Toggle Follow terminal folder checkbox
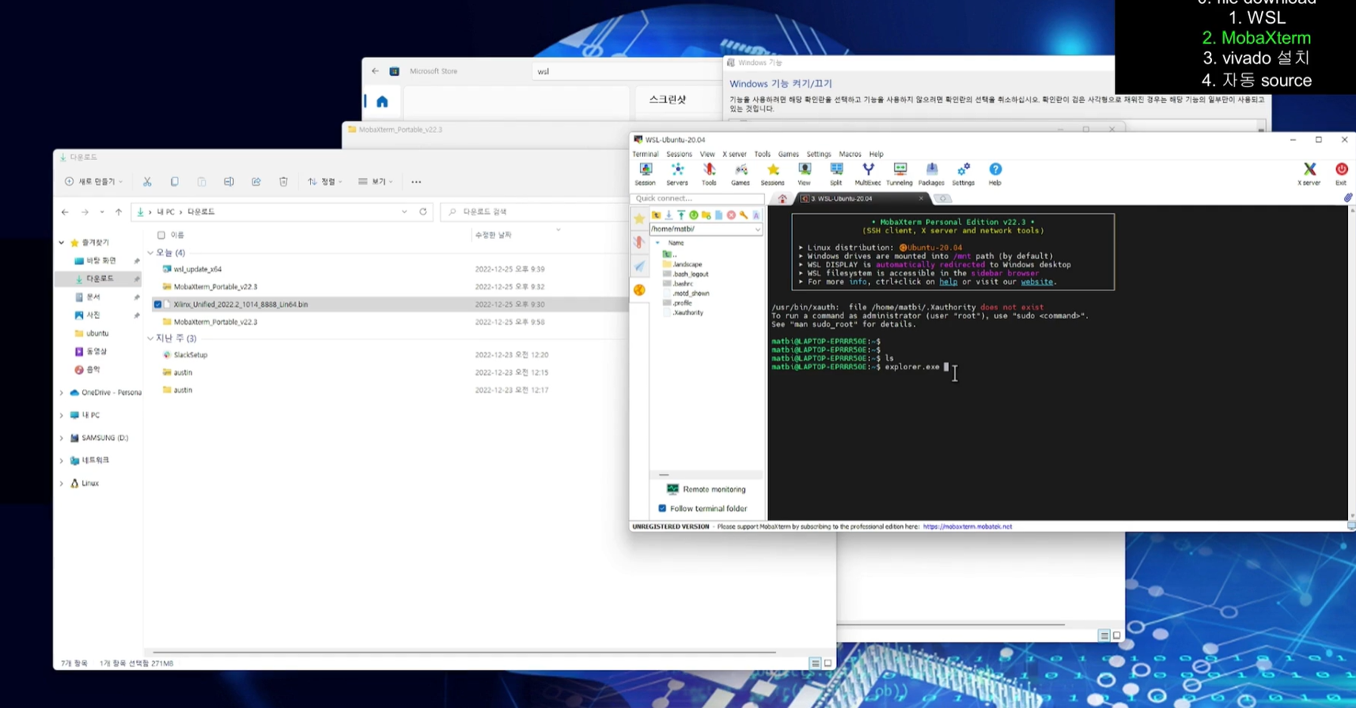Viewport: 1356px width, 708px height. 662,509
